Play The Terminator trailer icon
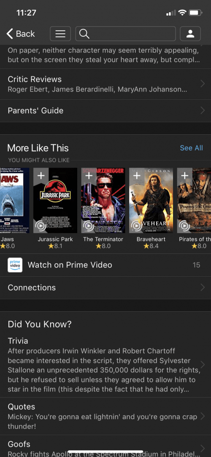 [x=88, y=226]
